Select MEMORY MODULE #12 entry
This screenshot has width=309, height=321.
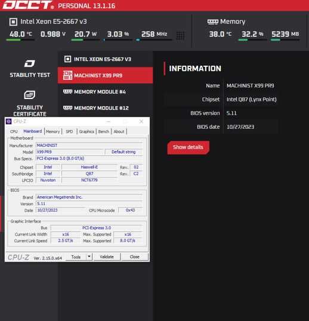[x=105, y=108]
